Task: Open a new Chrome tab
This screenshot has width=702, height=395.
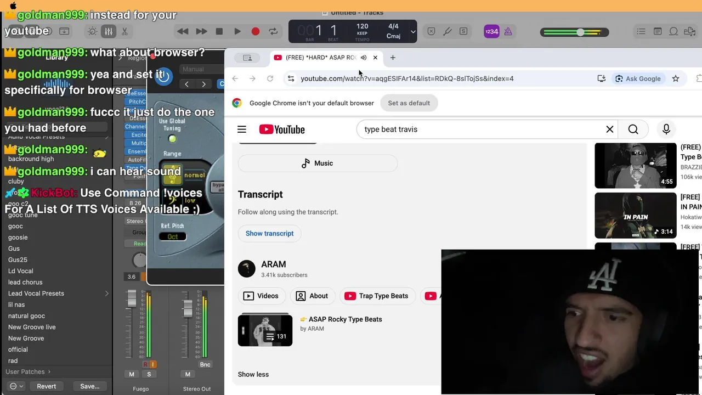Action: point(393,58)
